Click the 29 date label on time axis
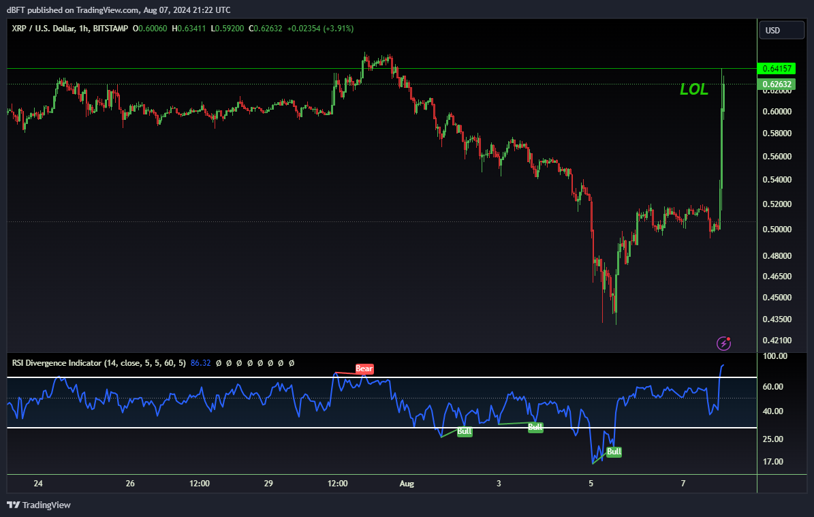 coord(268,483)
